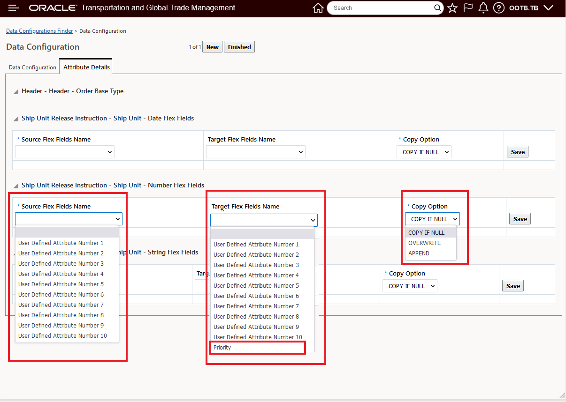Choose COPY IF NULL in open list

(430, 233)
